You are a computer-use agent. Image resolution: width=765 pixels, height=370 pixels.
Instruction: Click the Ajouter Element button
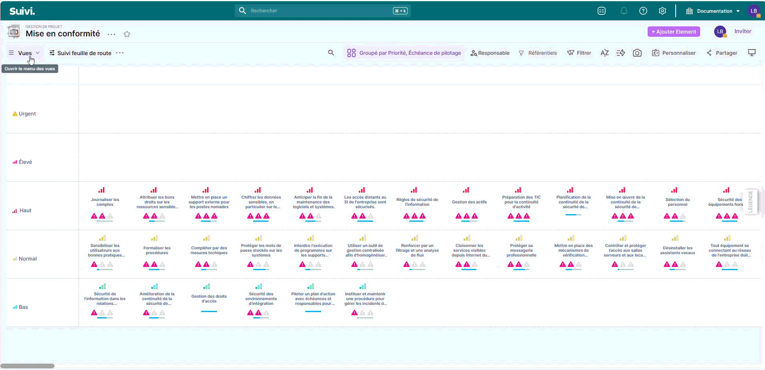tap(673, 32)
